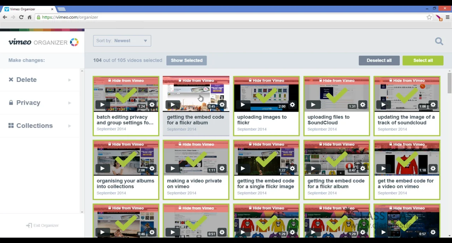Reload the page with refresh icon

click(21, 17)
